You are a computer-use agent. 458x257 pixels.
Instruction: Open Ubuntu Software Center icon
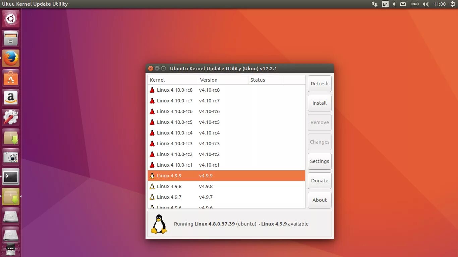[11, 78]
